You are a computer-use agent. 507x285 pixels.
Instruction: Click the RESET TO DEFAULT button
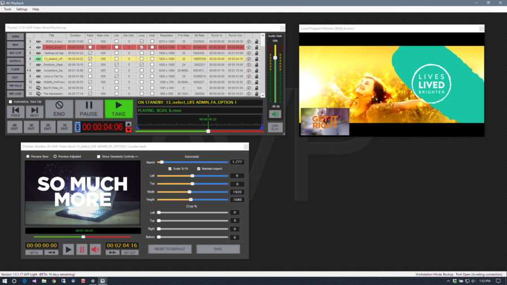(170, 249)
